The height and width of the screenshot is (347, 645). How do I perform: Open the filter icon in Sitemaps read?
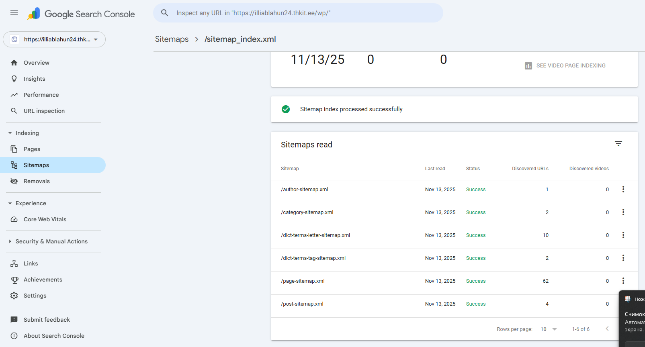pos(618,144)
